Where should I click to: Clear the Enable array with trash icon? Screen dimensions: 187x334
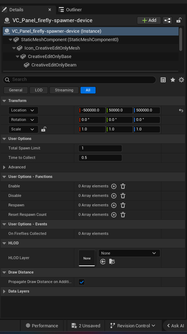pyautogui.click(x=123, y=186)
